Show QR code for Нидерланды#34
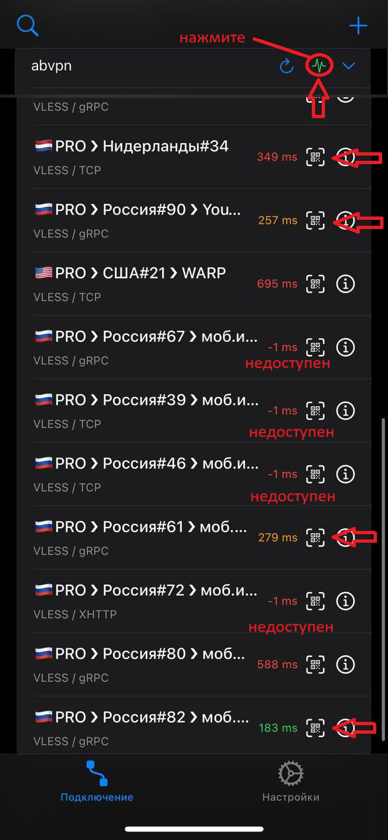 coord(316,157)
